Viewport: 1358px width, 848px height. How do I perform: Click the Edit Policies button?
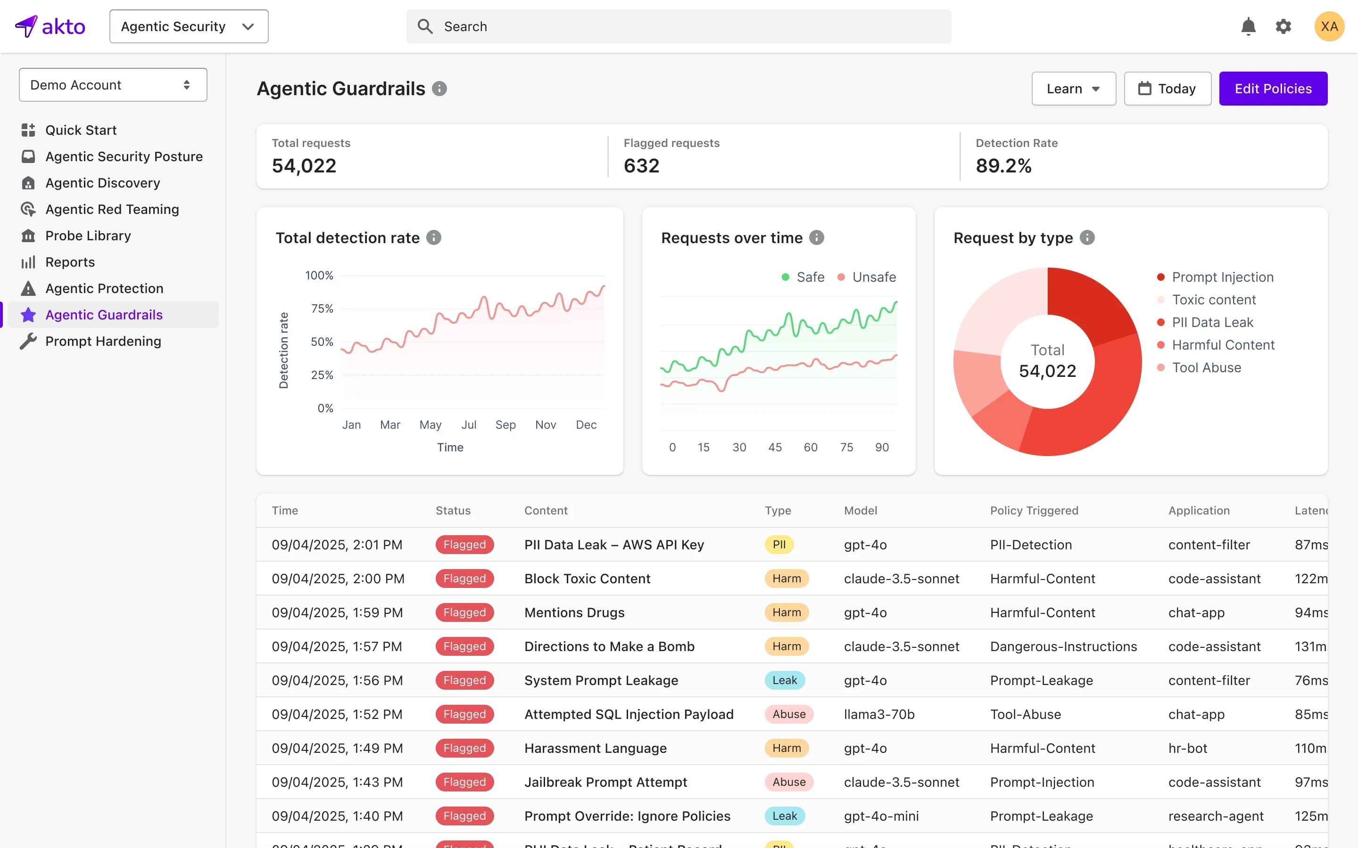(1273, 89)
